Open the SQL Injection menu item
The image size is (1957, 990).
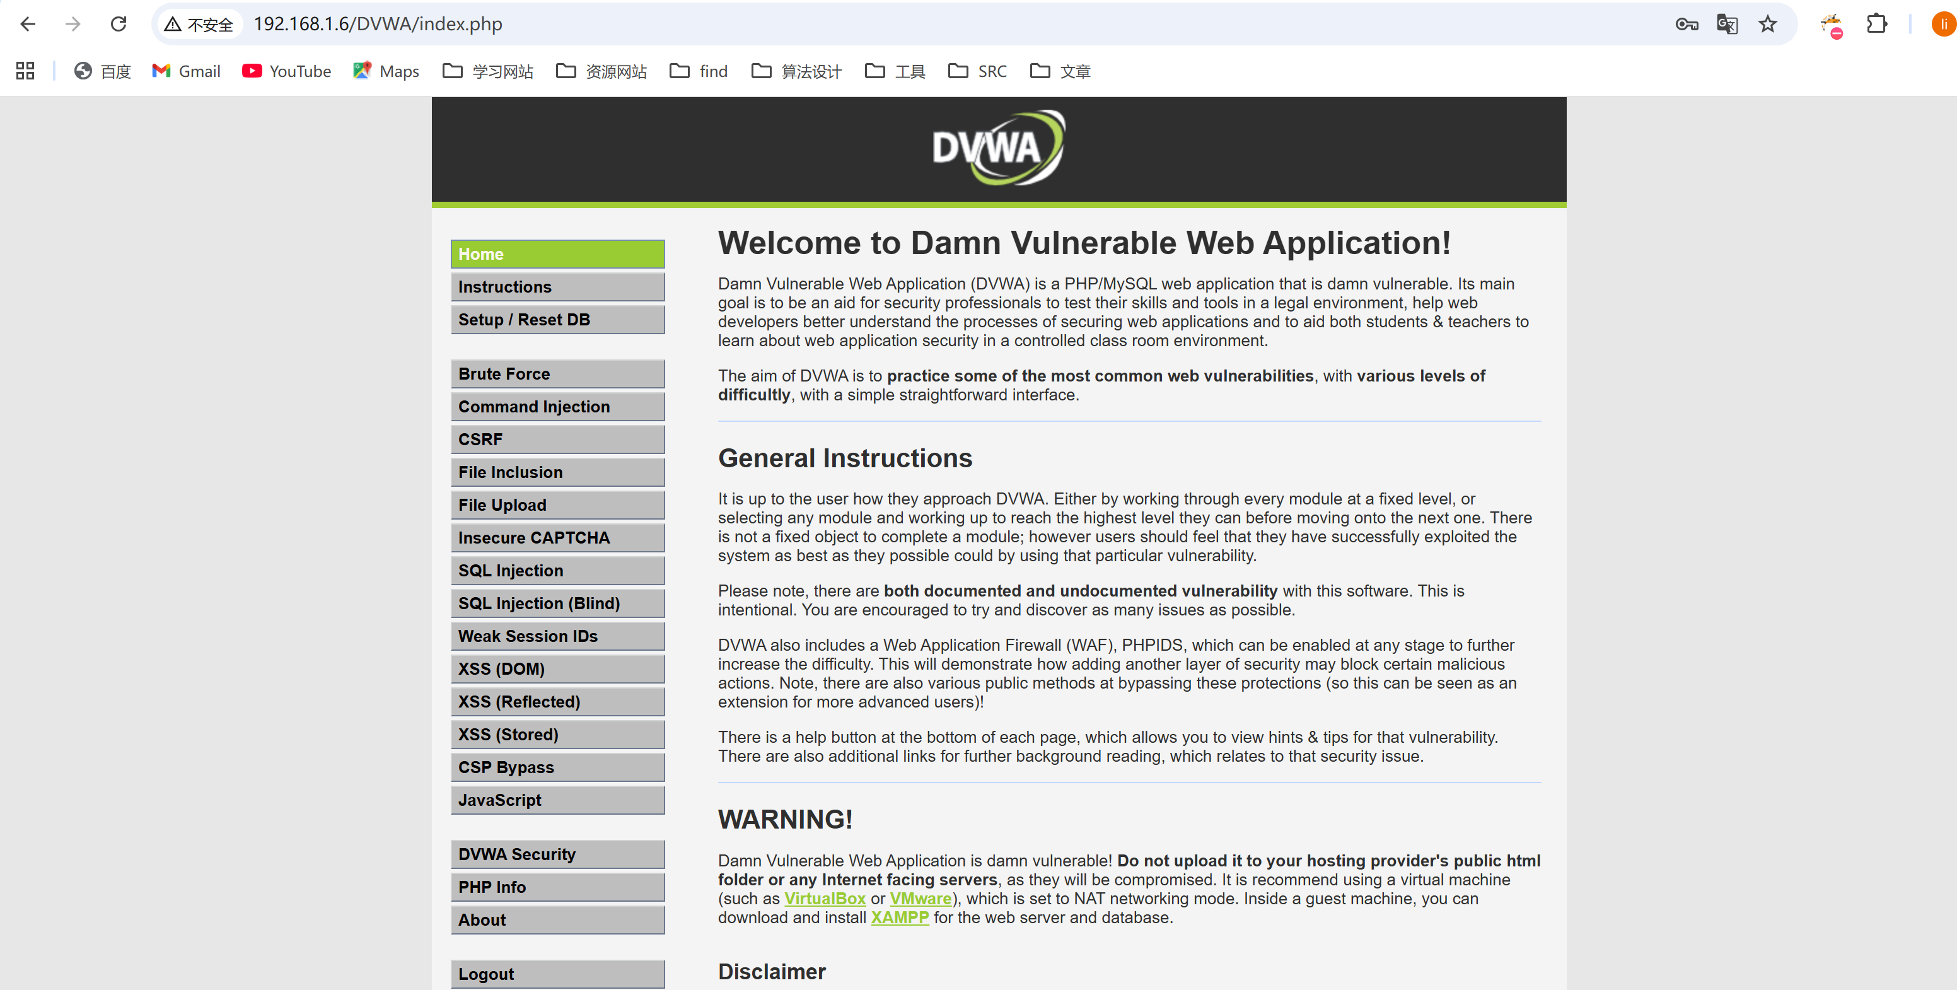[557, 571]
